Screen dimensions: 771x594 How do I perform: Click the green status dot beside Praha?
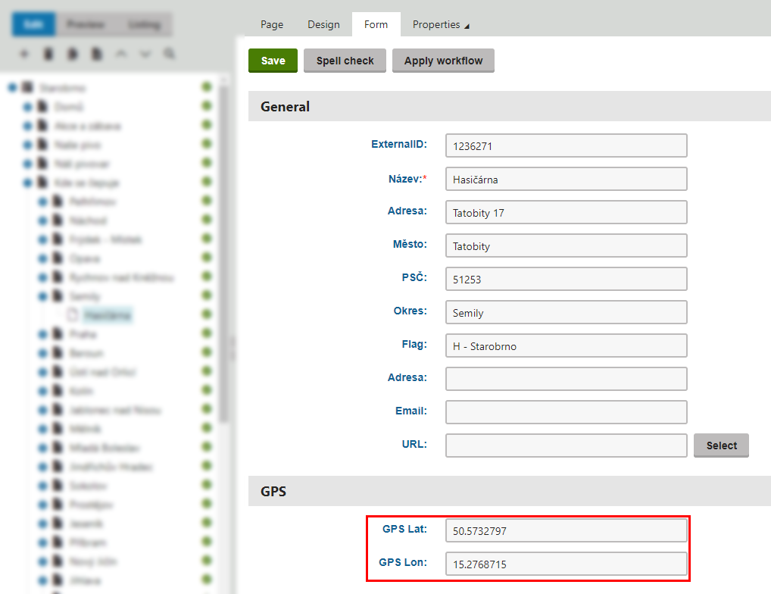(x=206, y=333)
